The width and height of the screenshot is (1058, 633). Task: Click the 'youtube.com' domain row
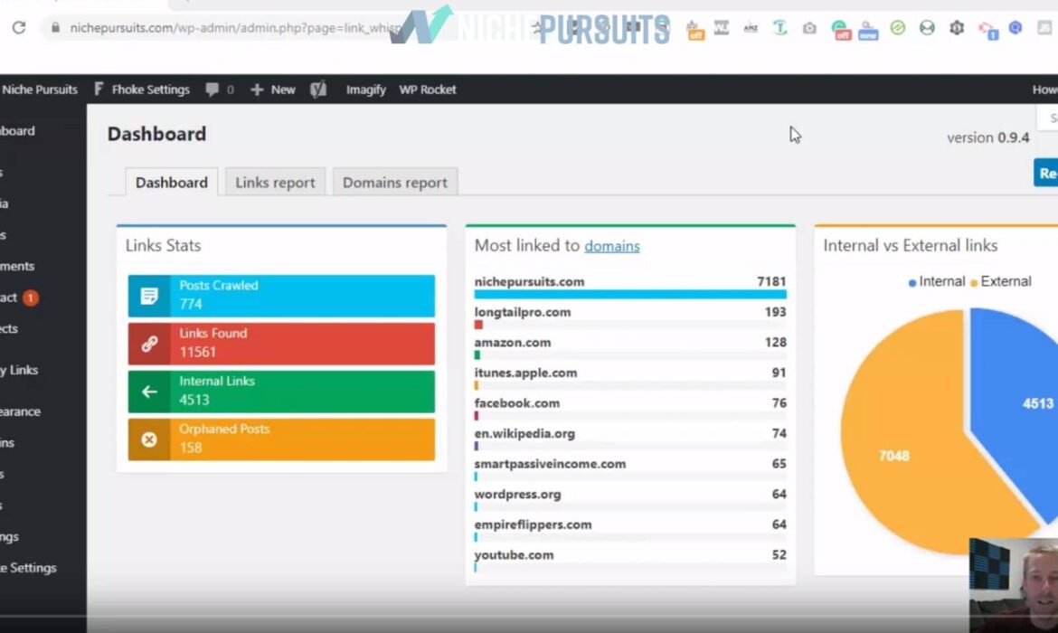[630, 560]
